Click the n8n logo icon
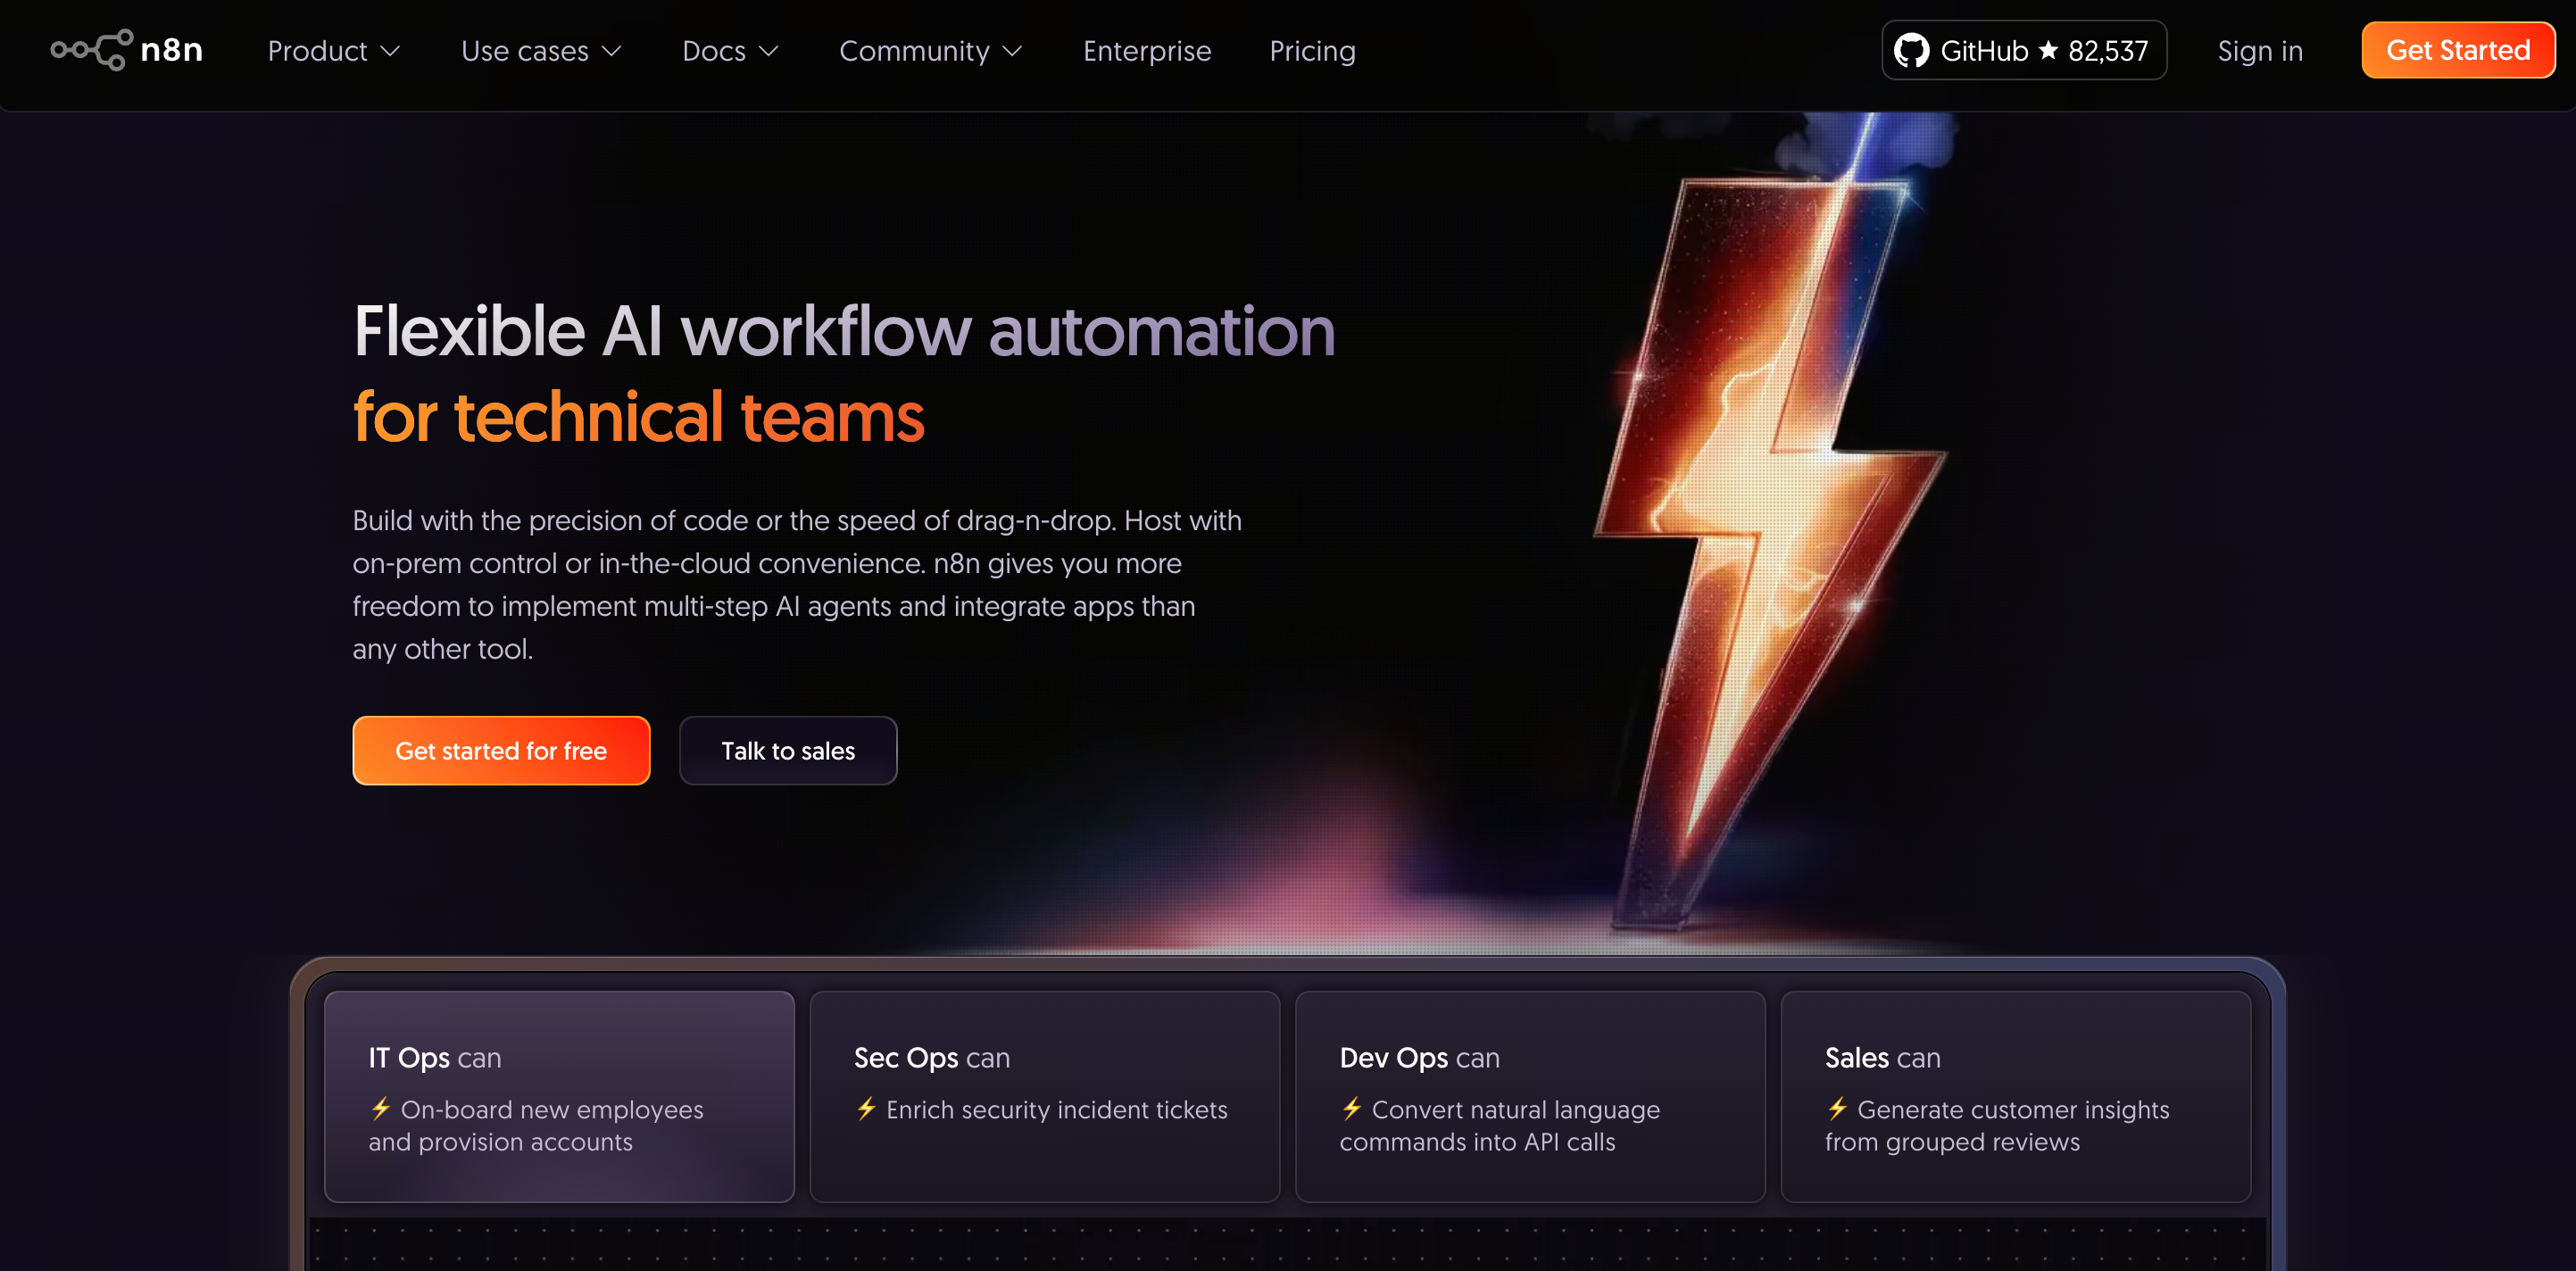Screen dimensions: 2576x1271 92,50
